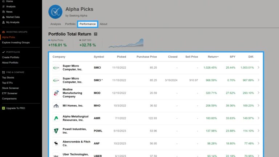279x157 pixels.
Task: Expand the POWL row chevron
Action: [258, 131]
